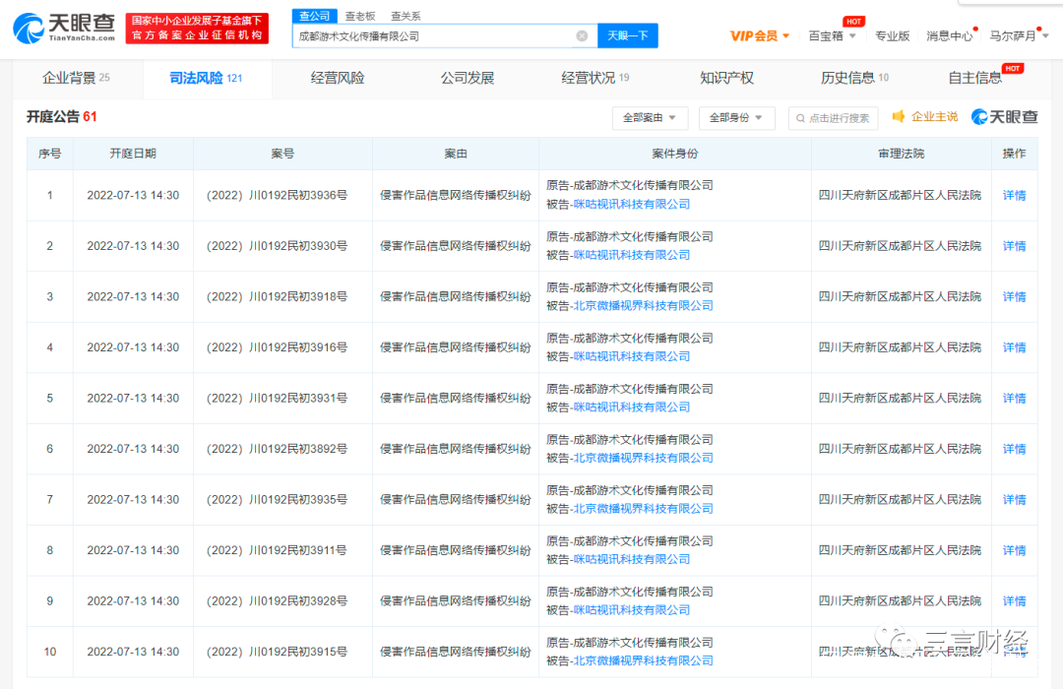Click the 国家中小企业发展子基金 red badge
This screenshot has height=689, width=1063.
(x=197, y=29)
